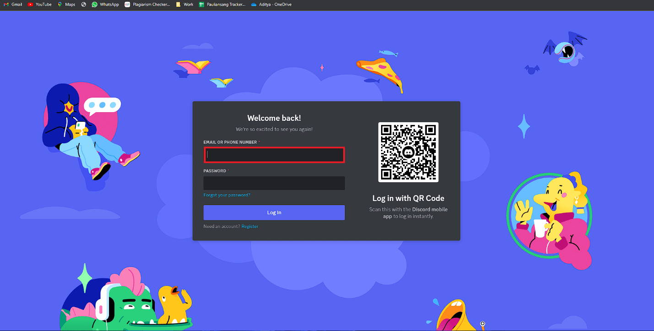Image resolution: width=654 pixels, height=331 pixels.
Task: Open the Pauliansang Tracker spreadsheet bookmark
Action: 222,4
